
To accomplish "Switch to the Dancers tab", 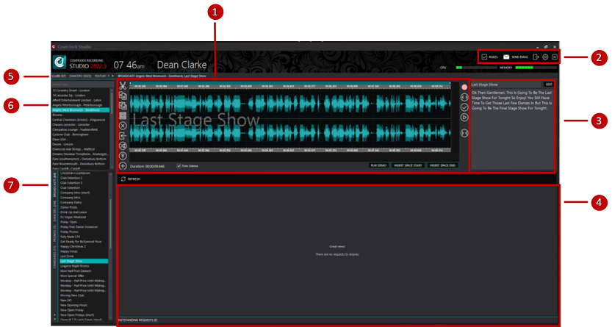I will pos(79,76).
